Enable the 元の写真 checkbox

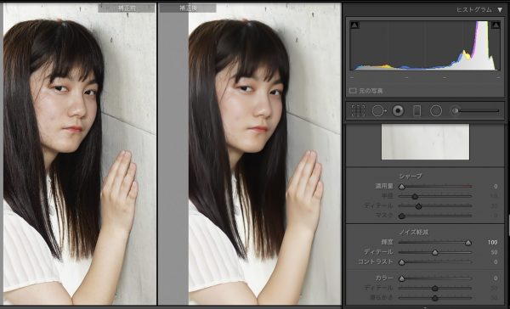[x=353, y=91]
